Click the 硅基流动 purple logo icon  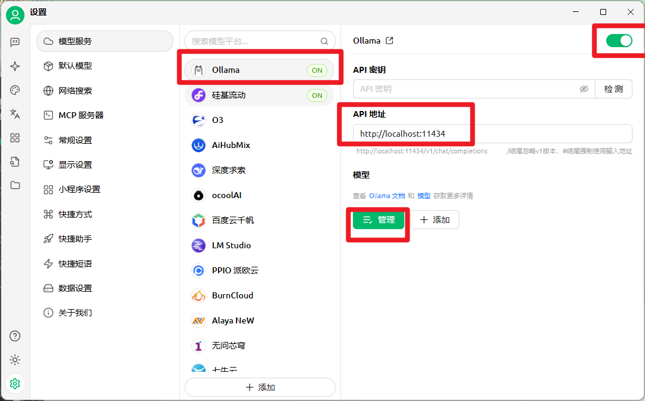199,95
